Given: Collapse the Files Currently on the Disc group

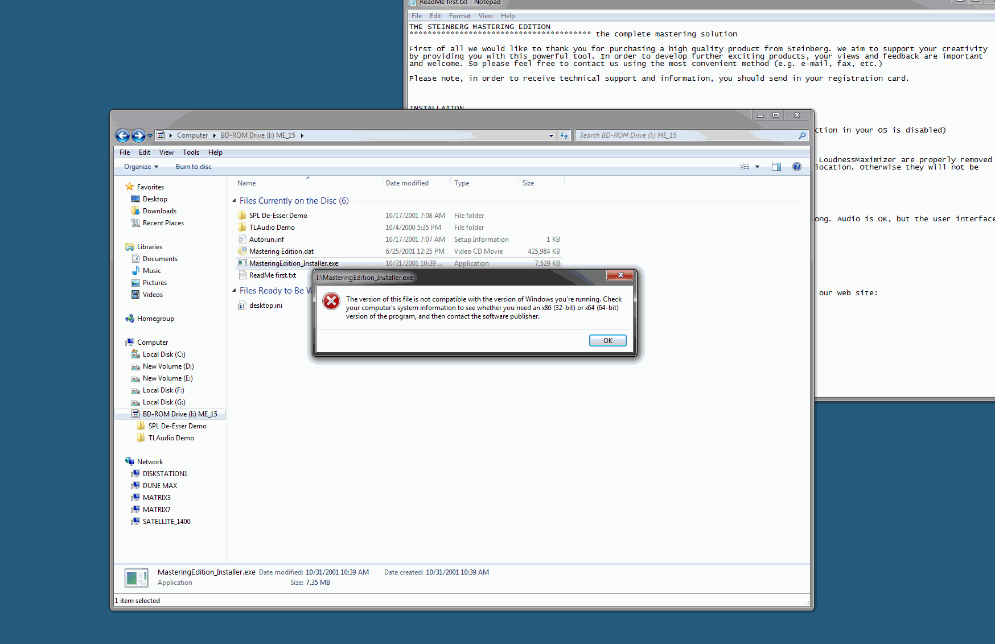Looking at the screenshot, I should coord(234,201).
